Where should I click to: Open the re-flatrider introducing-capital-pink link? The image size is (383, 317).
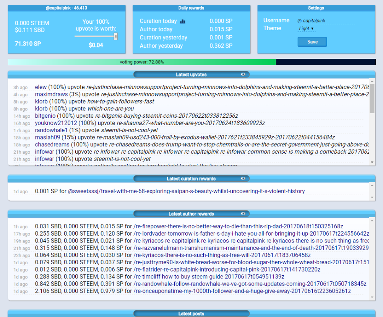point(227,270)
